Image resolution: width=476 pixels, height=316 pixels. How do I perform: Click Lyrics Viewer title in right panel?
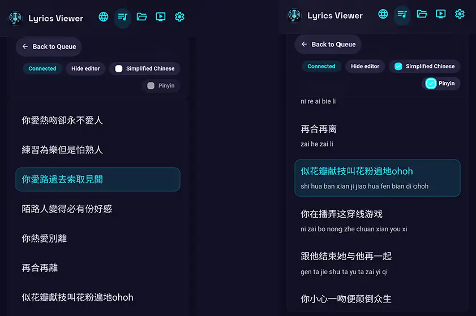pyautogui.click(x=335, y=16)
